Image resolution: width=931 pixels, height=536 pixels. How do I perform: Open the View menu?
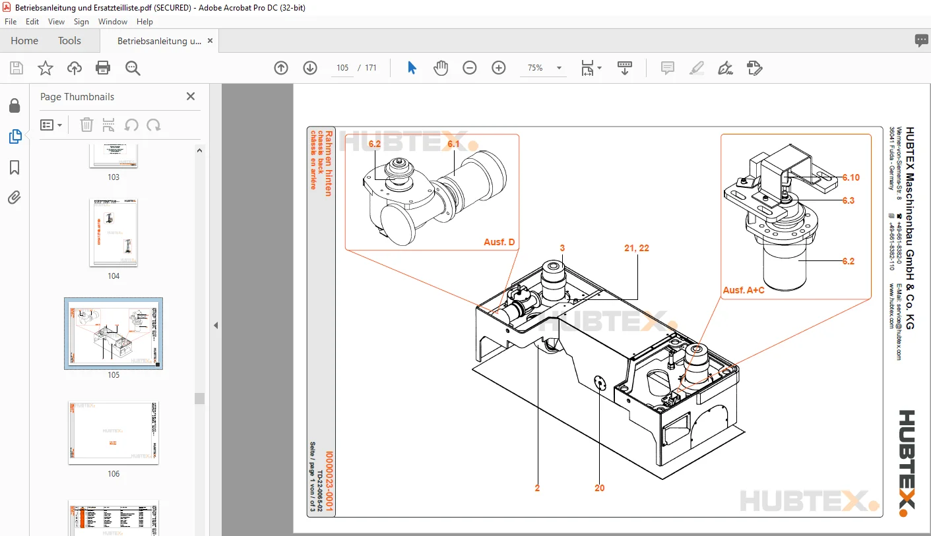coord(56,22)
